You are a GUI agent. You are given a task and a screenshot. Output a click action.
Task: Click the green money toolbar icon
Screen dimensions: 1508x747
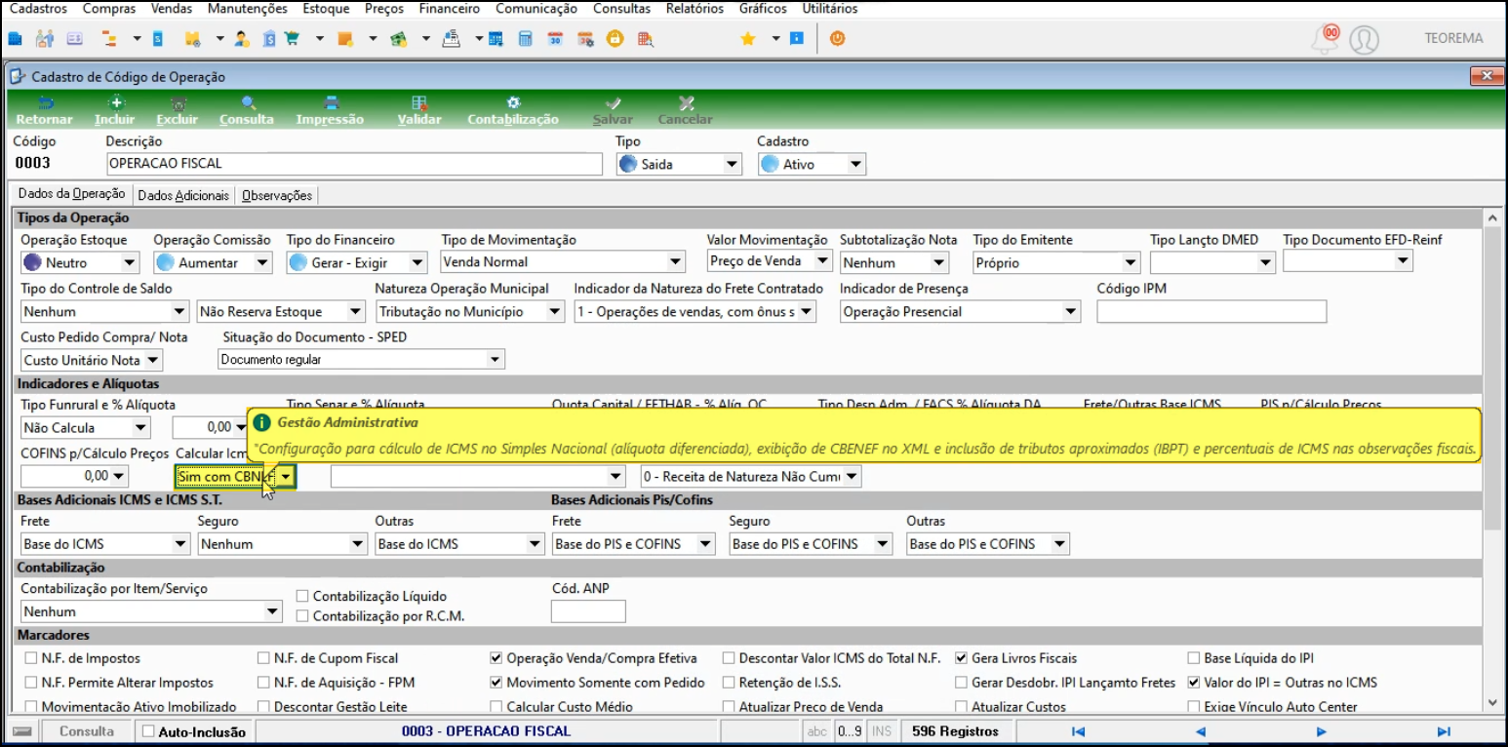click(398, 39)
